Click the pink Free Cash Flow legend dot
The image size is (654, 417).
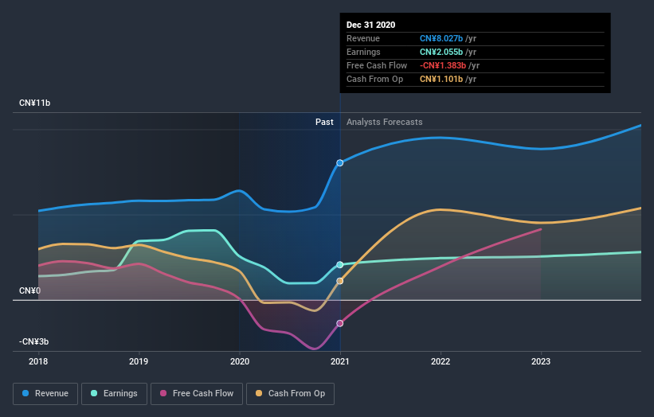pyautogui.click(x=163, y=393)
